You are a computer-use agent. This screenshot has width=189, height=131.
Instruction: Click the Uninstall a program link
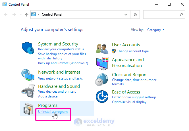[x=53, y=112]
